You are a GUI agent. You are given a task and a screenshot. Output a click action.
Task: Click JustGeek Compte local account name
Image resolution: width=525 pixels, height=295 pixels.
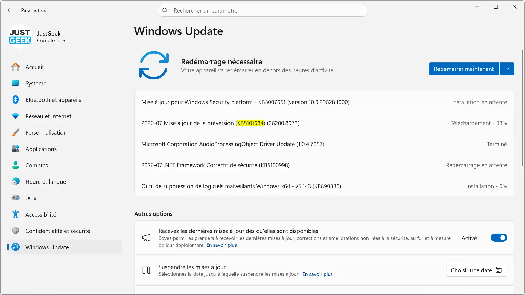tap(52, 37)
